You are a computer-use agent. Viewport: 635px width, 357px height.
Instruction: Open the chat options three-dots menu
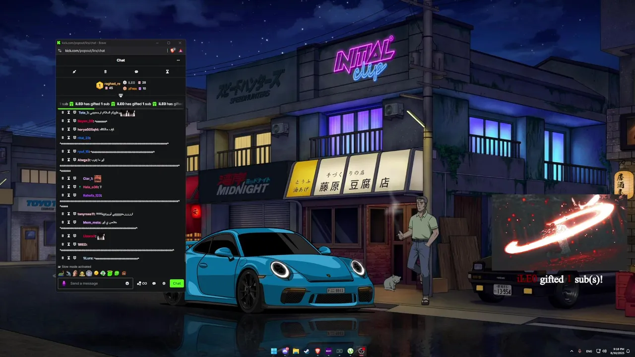point(178,60)
